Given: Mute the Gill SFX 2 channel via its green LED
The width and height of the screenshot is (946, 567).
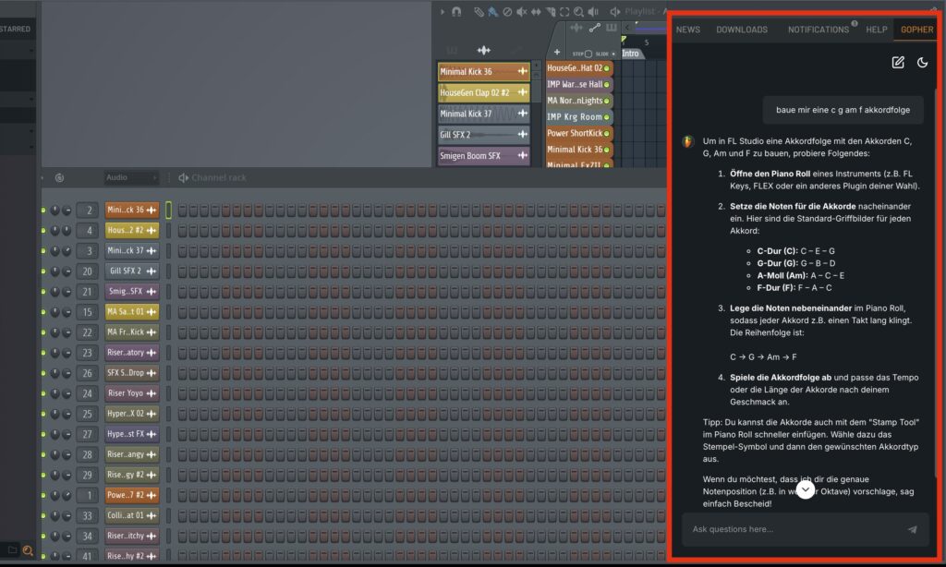Looking at the screenshot, I should (43, 271).
